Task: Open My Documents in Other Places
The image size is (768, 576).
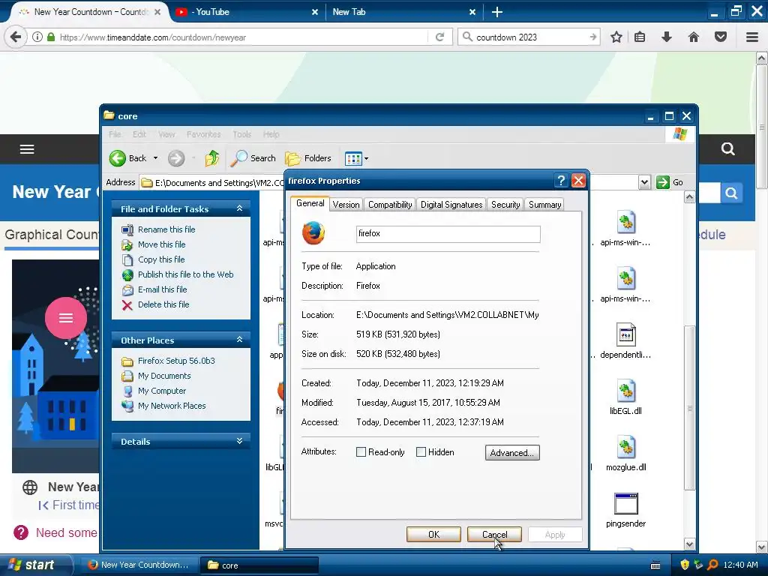Action: 164,376
